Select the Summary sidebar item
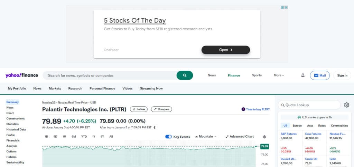This screenshot has height=167, width=354. click(12, 102)
